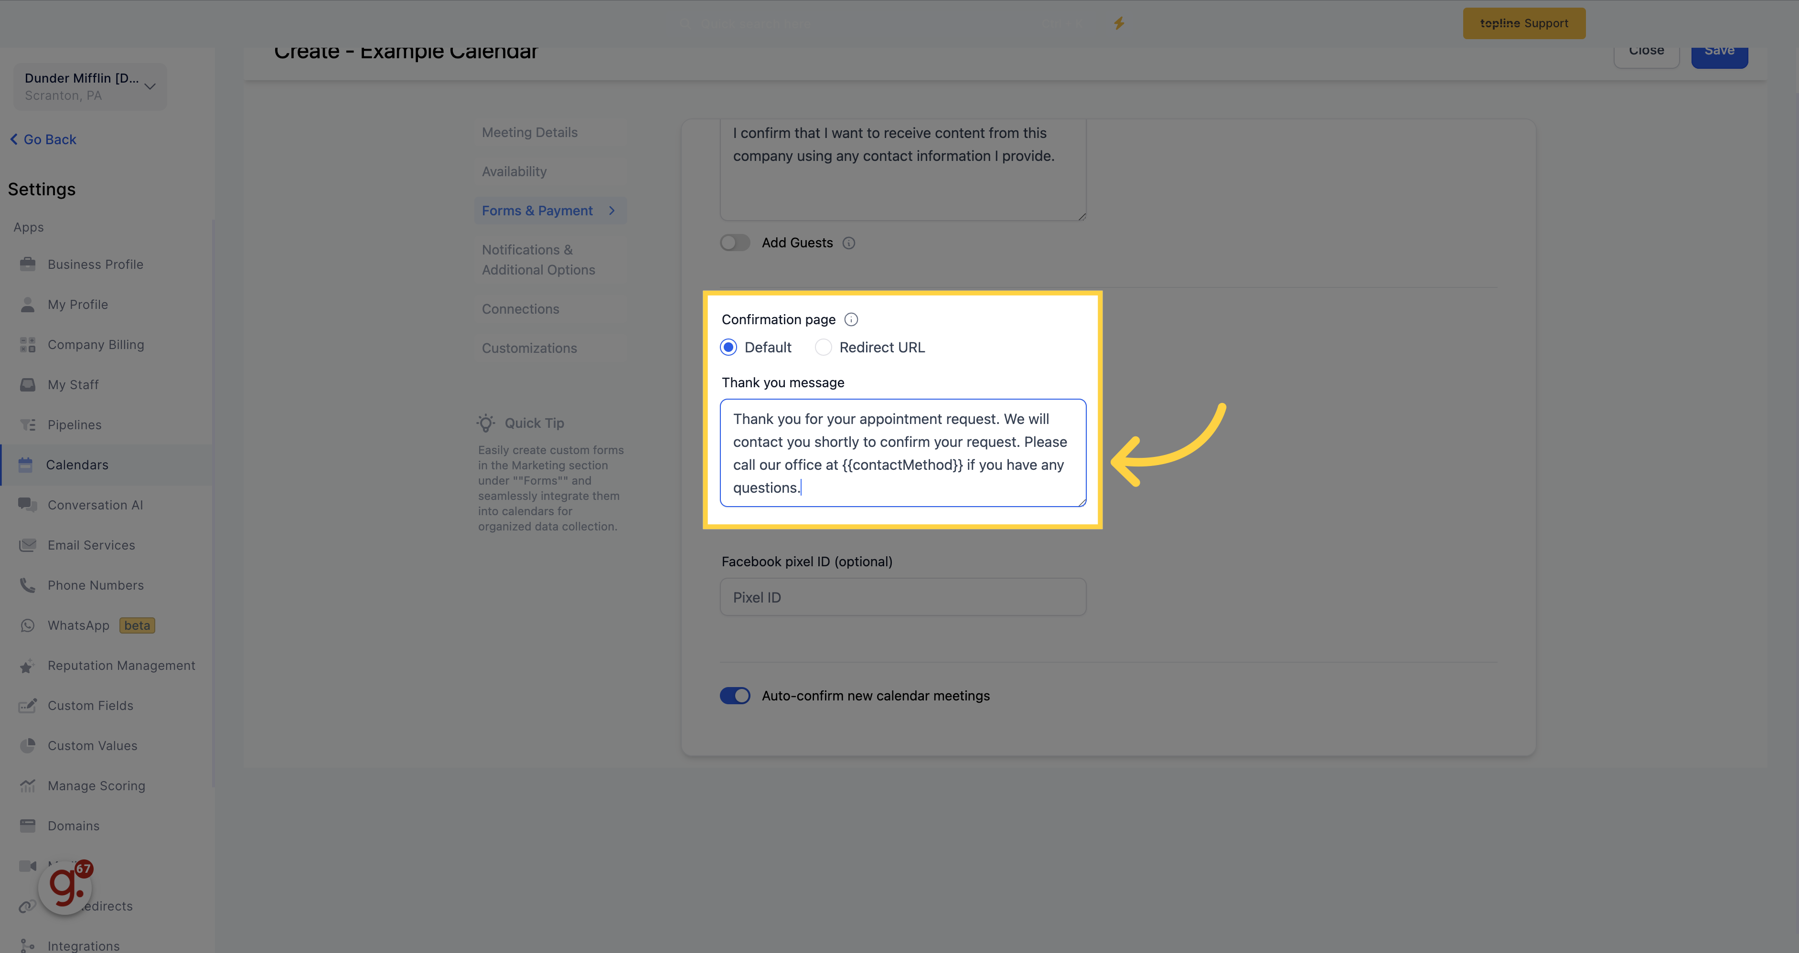This screenshot has height=953, width=1799.
Task: Select the WhatsApp logo icon
Action: coord(27,625)
